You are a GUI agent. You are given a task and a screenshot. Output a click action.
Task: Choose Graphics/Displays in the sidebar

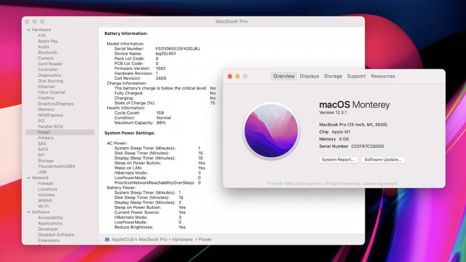click(x=55, y=104)
